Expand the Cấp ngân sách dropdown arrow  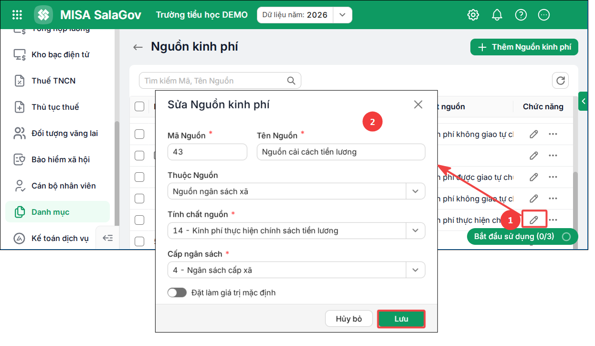[x=415, y=270]
